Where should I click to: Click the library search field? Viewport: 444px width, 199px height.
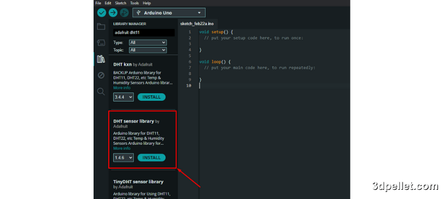[144, 33]
